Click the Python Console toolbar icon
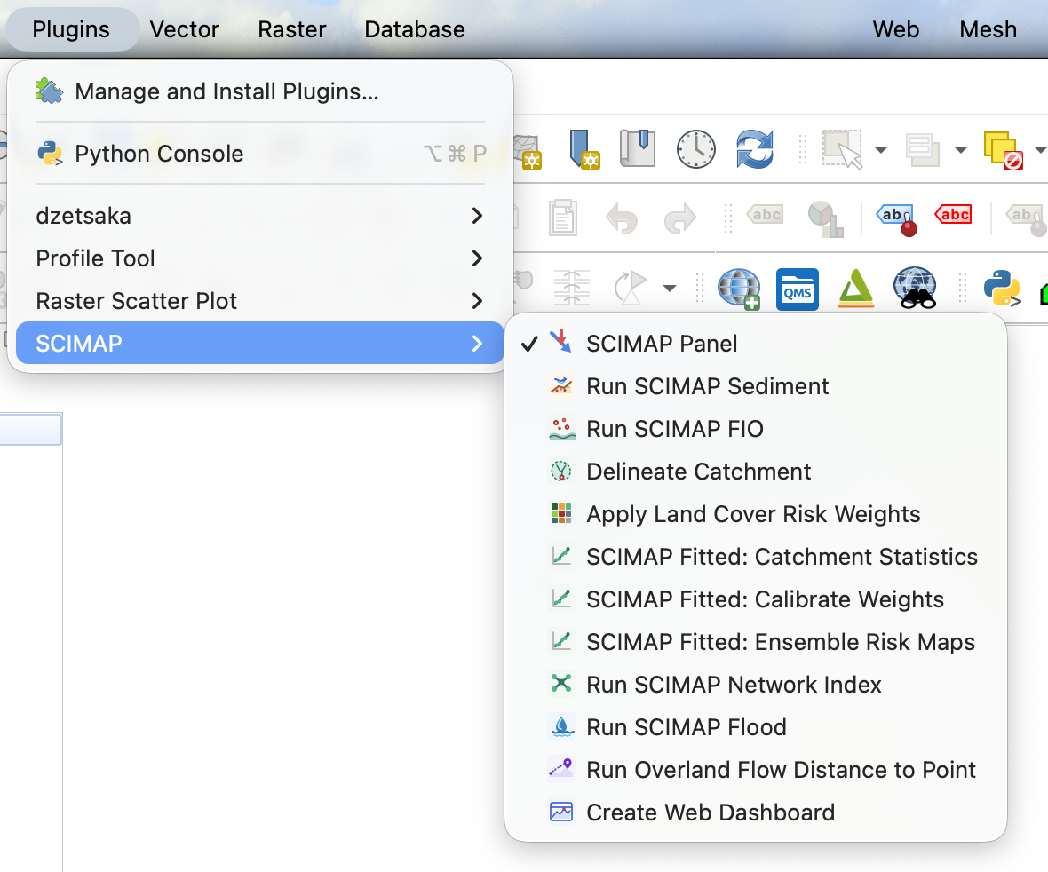This screenshot has height=872, width=1048. pos(1002,288)
